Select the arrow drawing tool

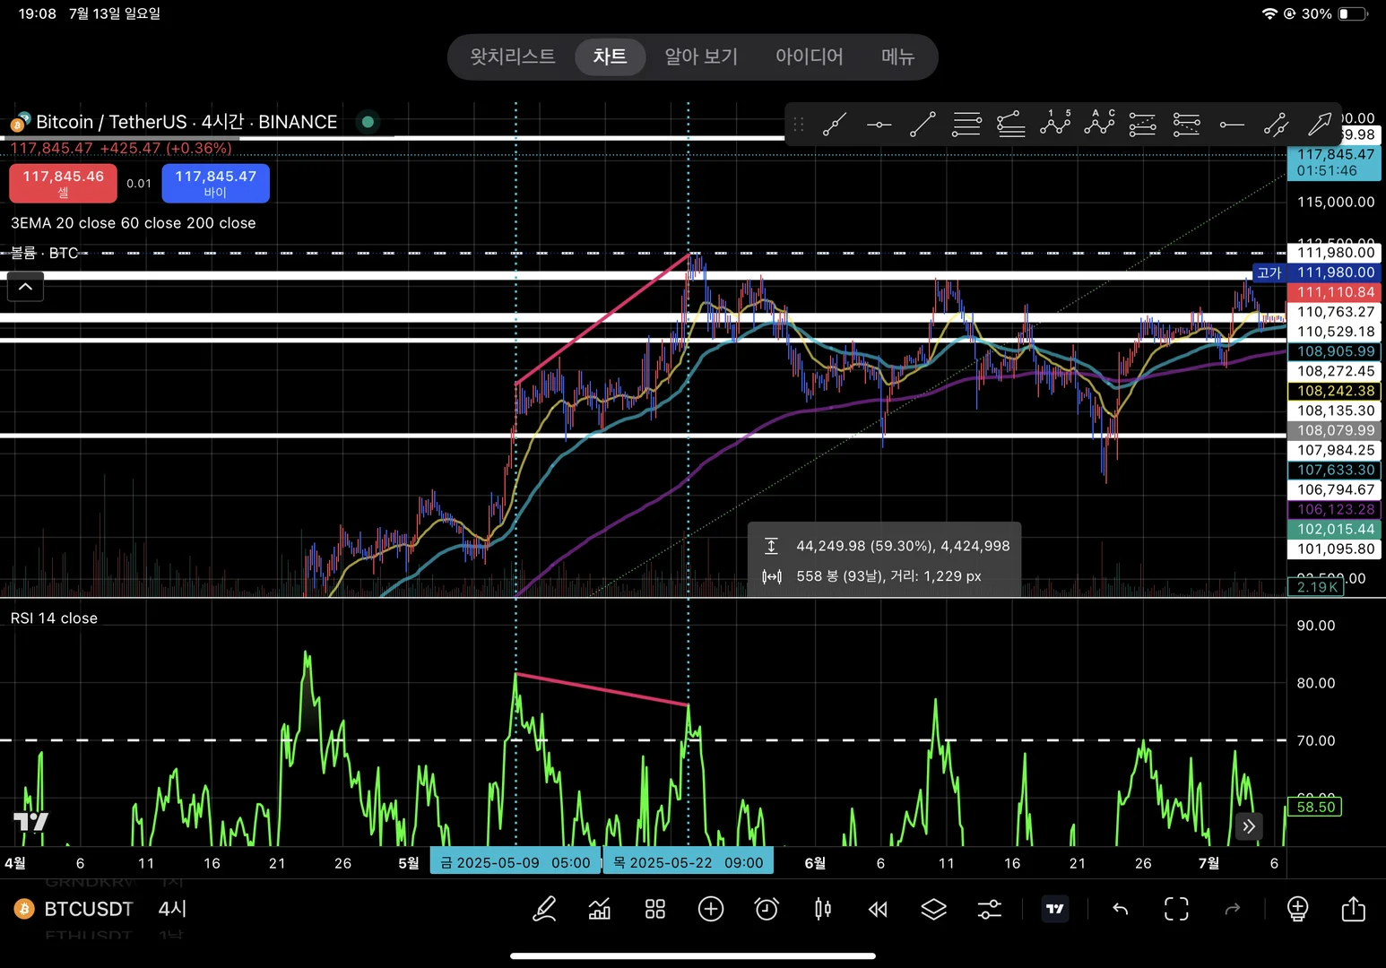1320,124
